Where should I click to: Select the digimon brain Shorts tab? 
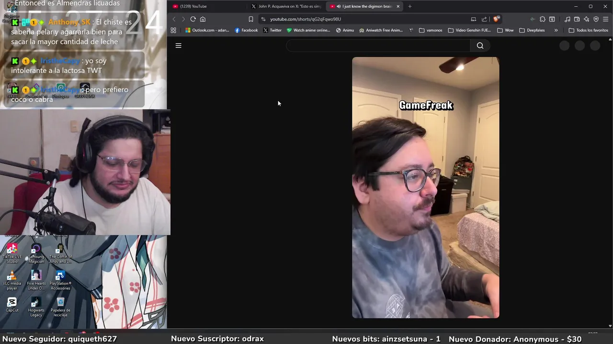point(364,6)
